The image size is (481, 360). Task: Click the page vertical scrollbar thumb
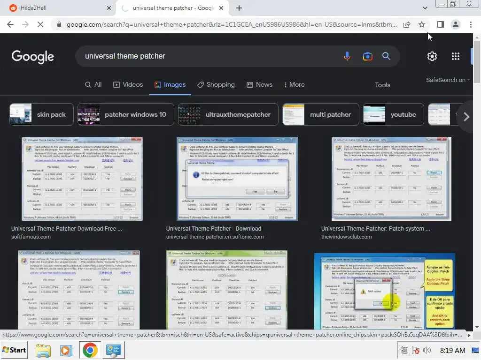(x=477, y=61)
